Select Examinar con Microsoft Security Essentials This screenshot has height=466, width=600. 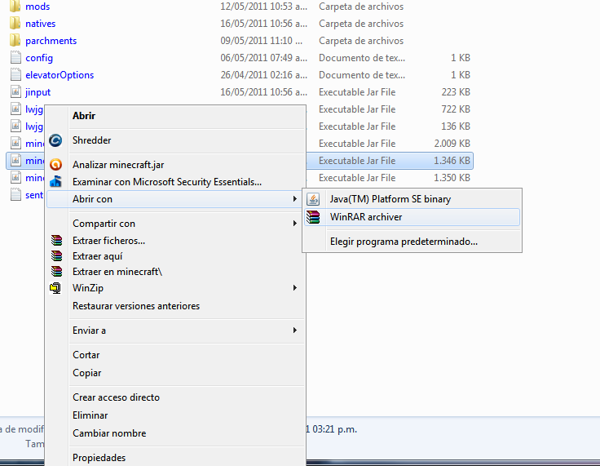pyautogui.click(x=175, y=182)
